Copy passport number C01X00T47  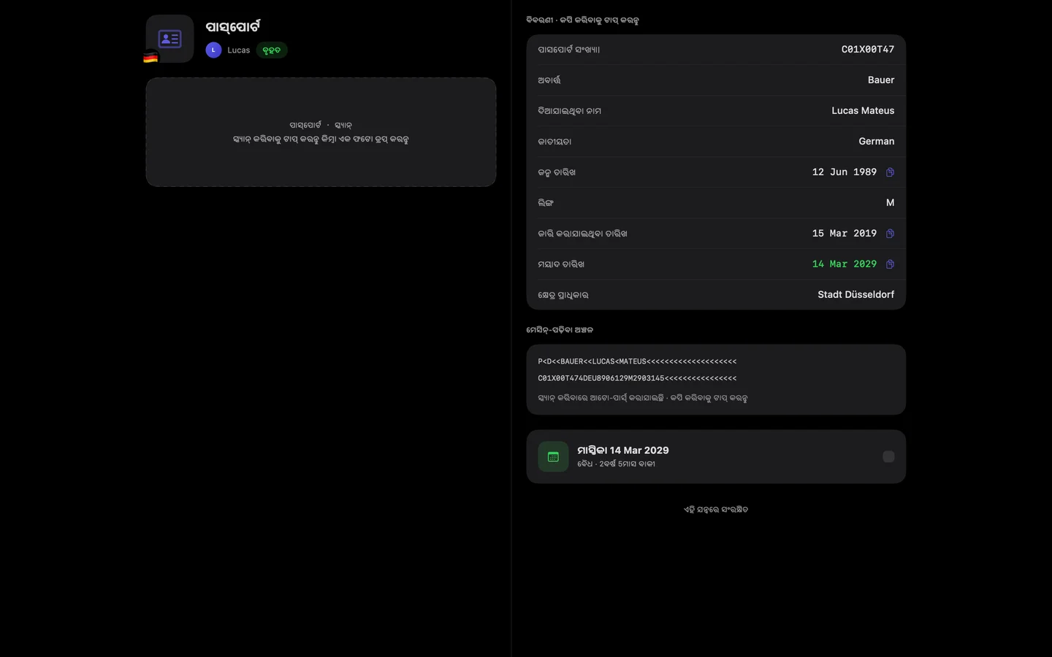(x=867, y=50)
